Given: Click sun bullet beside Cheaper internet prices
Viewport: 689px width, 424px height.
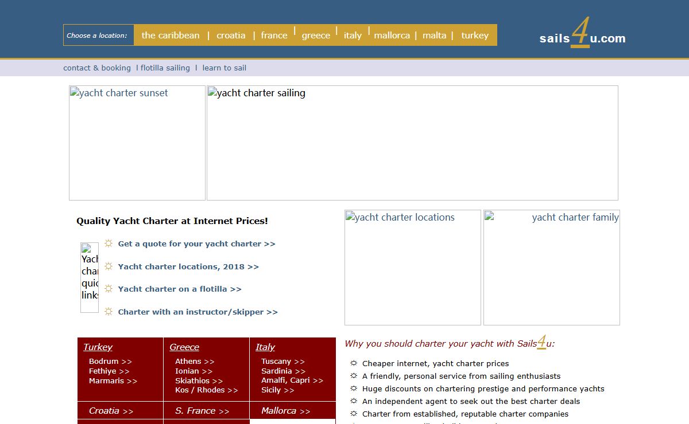Looking at the screenshot, I should point(354,363).
